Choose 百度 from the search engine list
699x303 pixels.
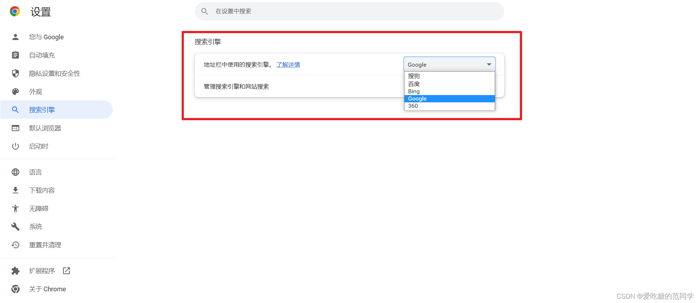(449, 84)
